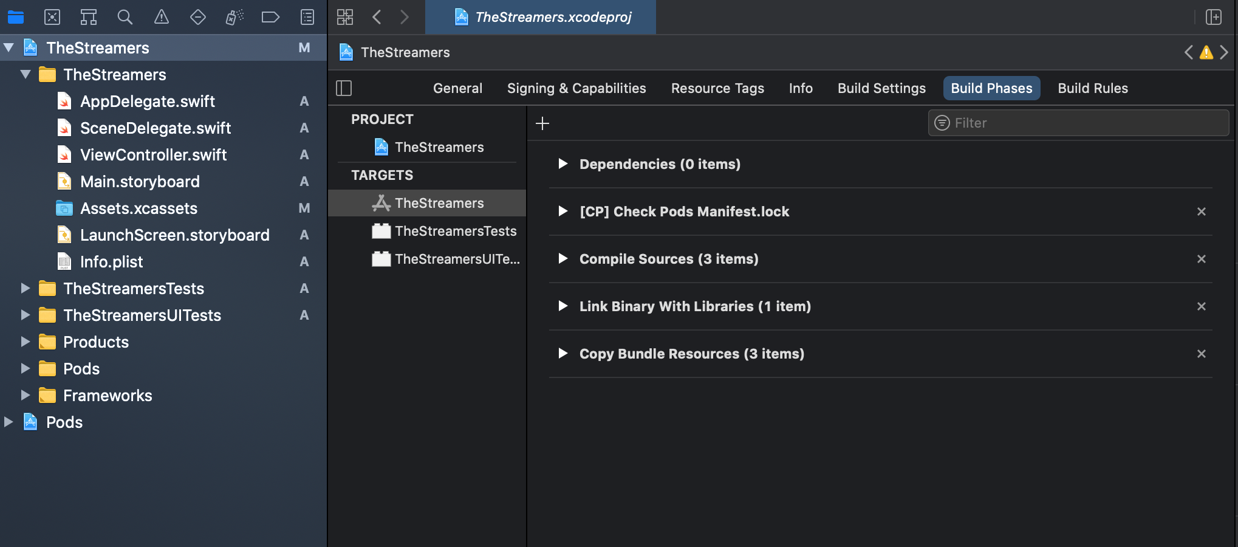This screenshot has width=1238, height=547.
Task: Switch to the Build Settings tab
Action: click(881, 88)
